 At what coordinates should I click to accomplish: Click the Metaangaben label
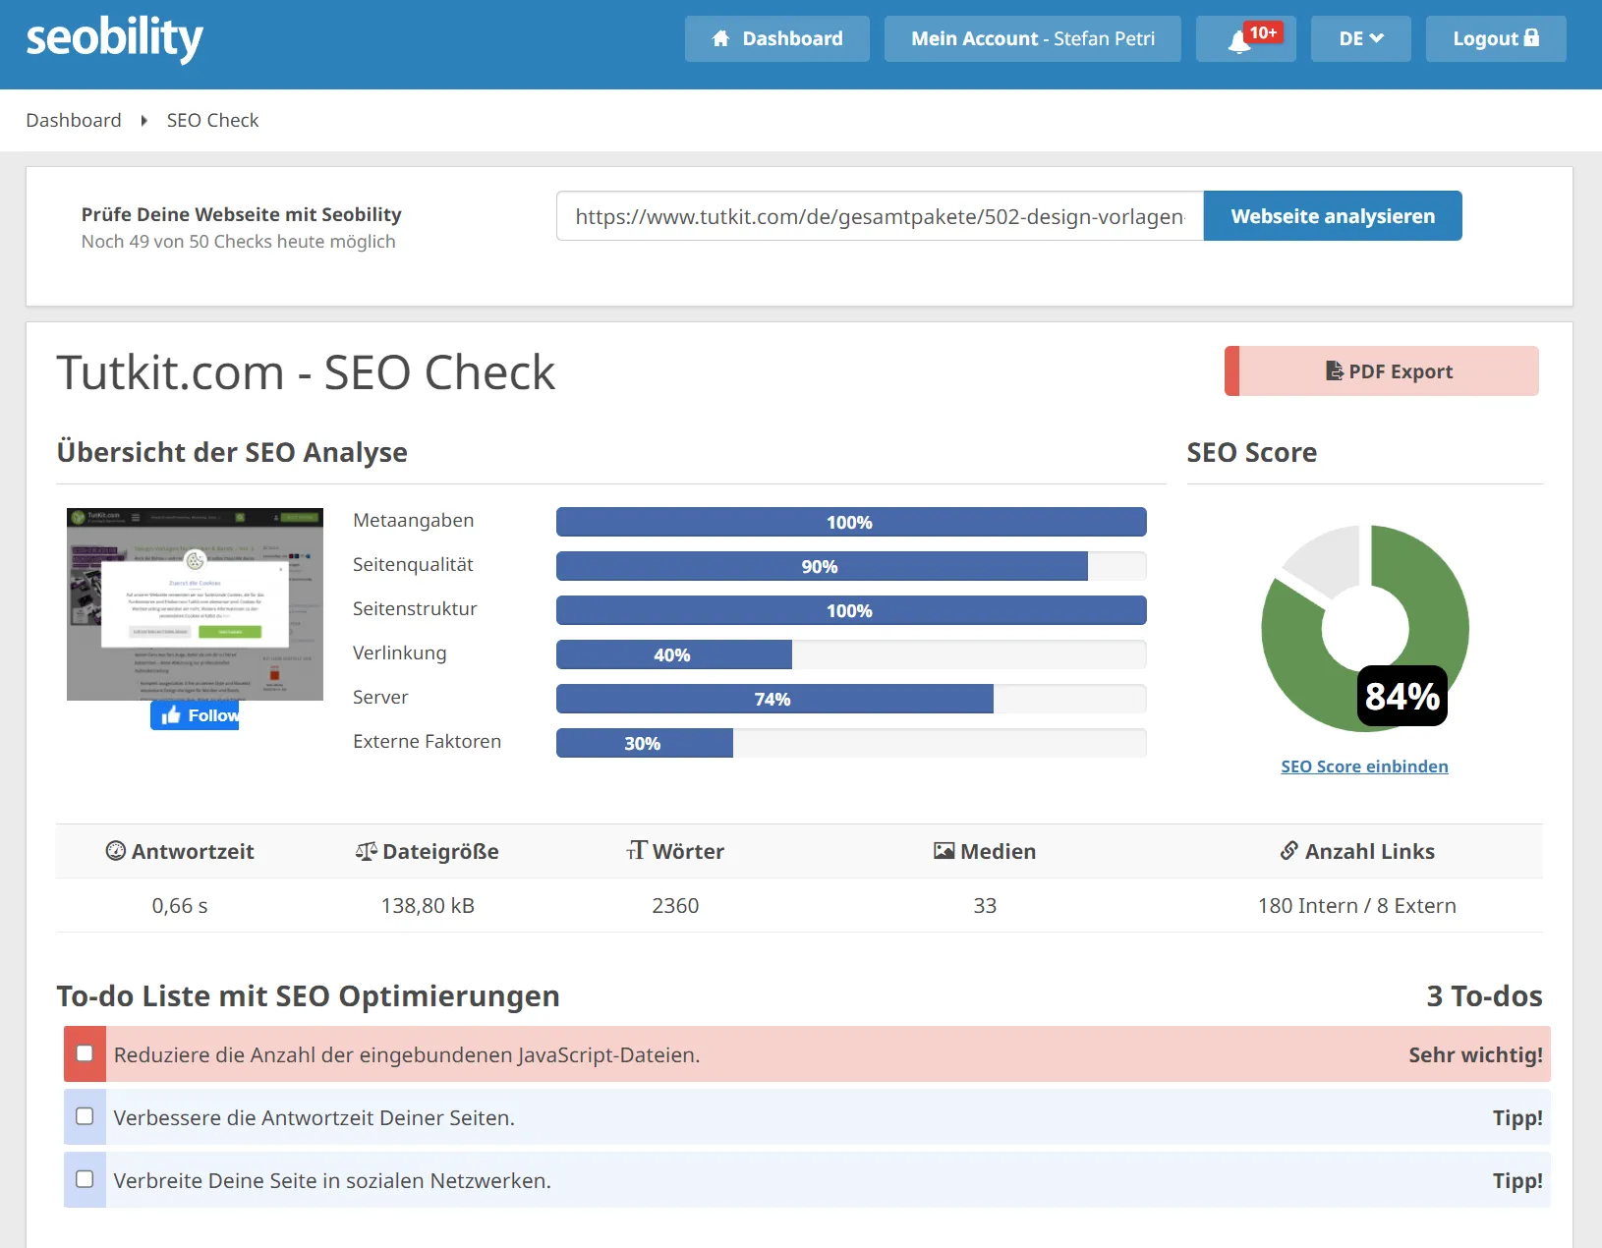pyautogui.click(x=414, y=521)
